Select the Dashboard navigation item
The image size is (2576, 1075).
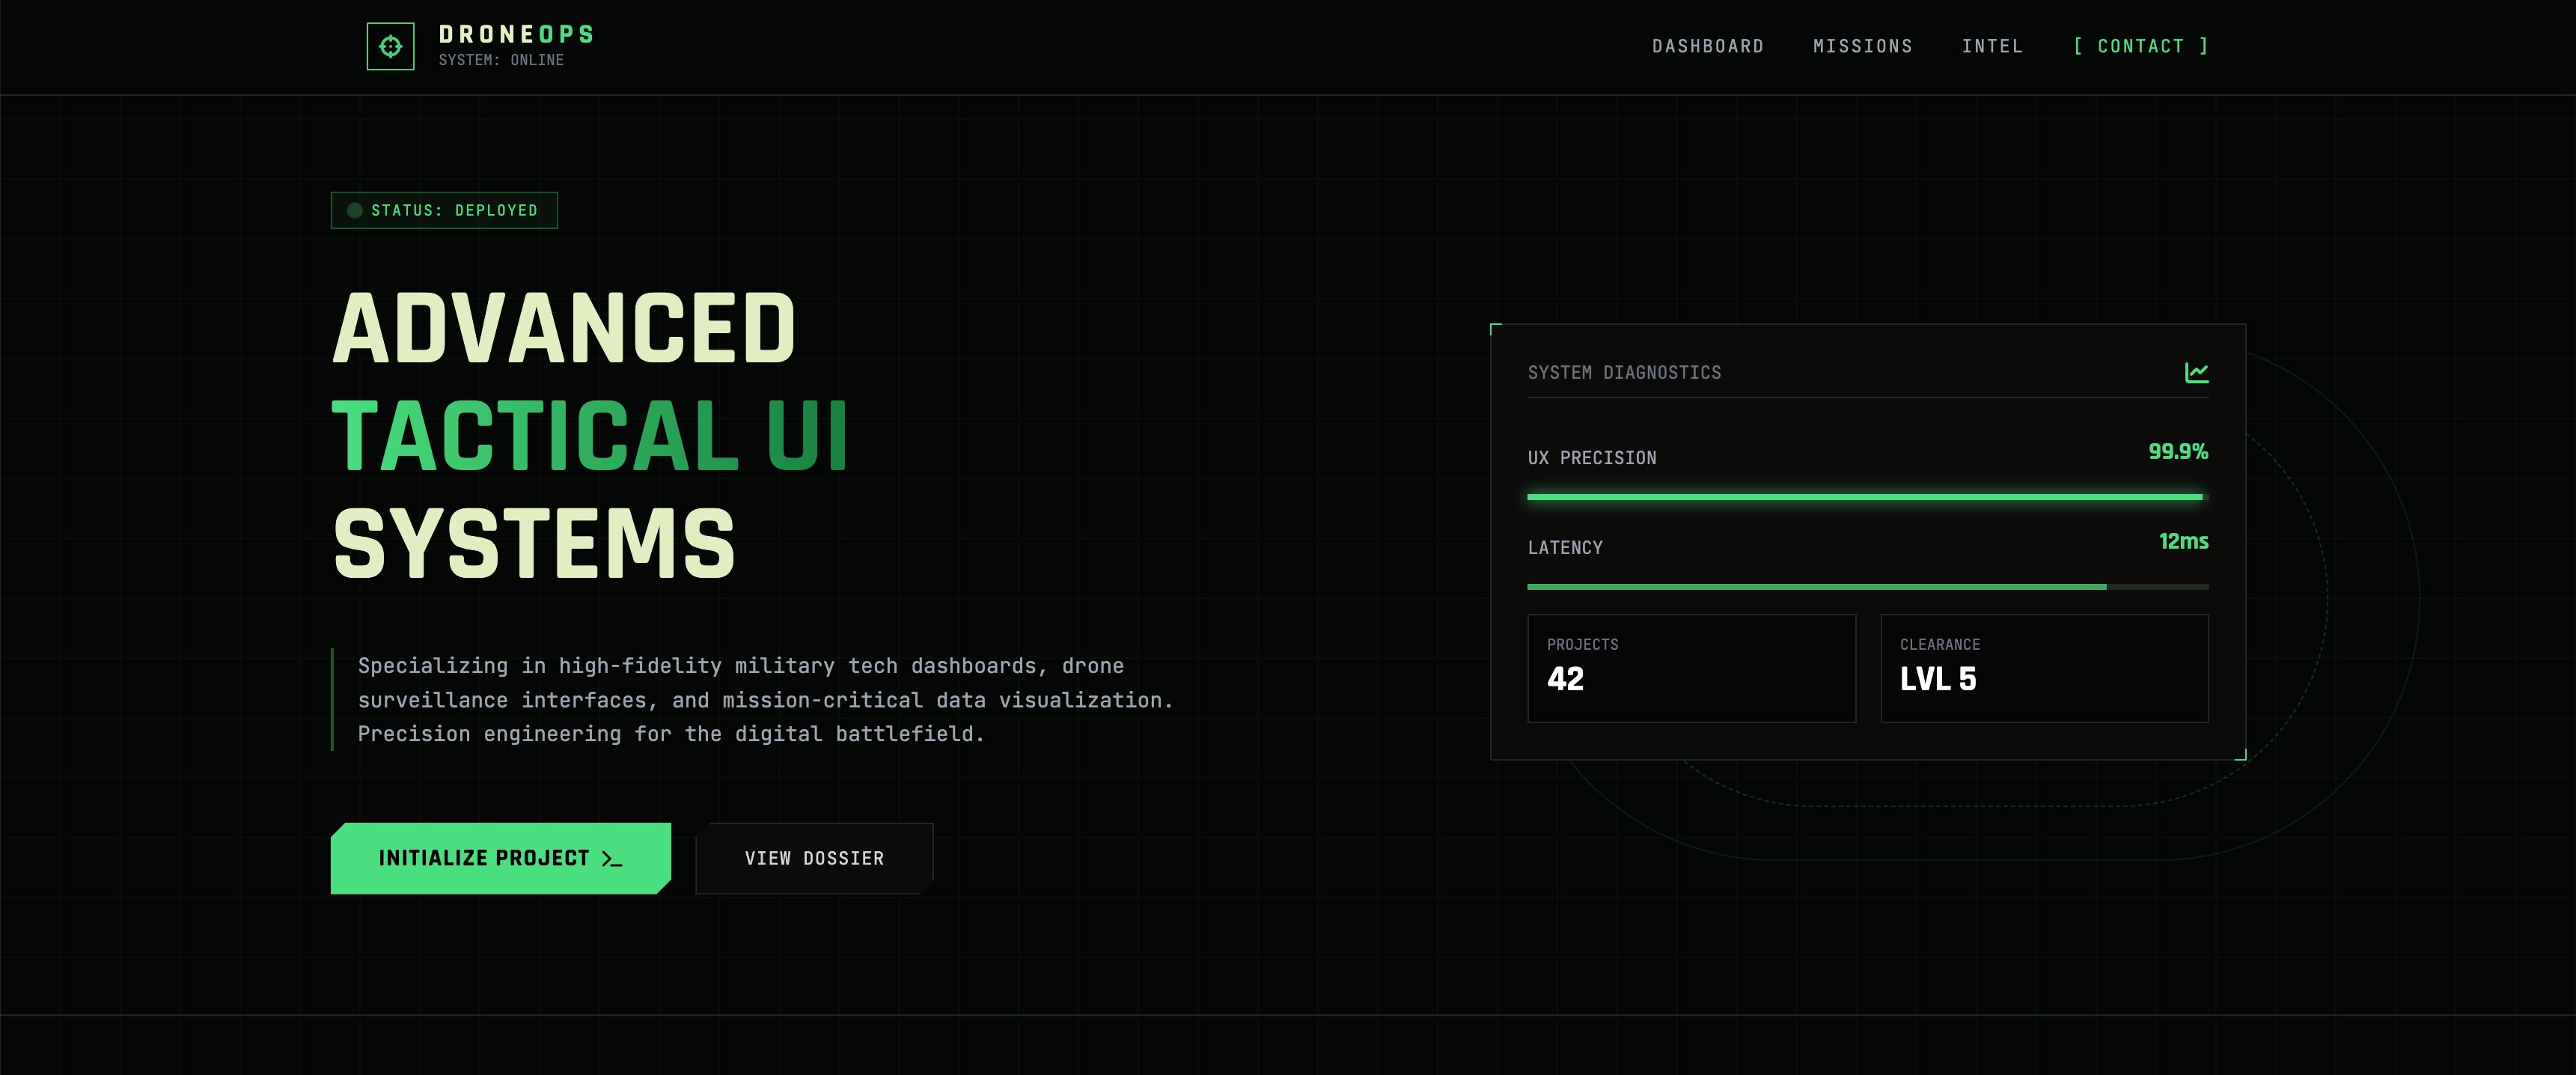[1708, 46]
